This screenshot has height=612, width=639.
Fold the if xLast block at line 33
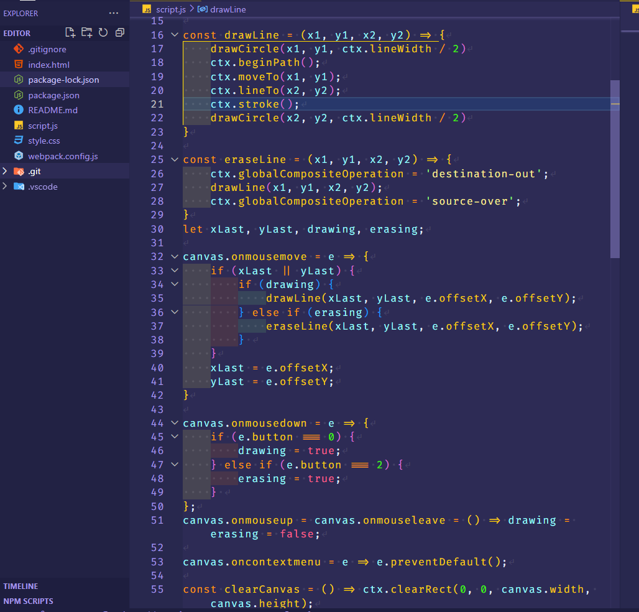(x=175, y=270)
